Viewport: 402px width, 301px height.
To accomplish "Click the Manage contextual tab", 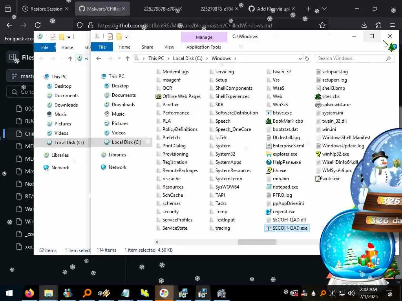I will coord(204,37).
